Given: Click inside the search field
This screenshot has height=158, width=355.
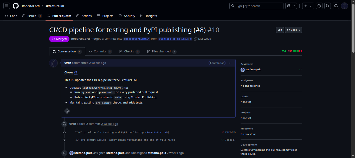Looking at the screenshot, I should click(256, 6).
